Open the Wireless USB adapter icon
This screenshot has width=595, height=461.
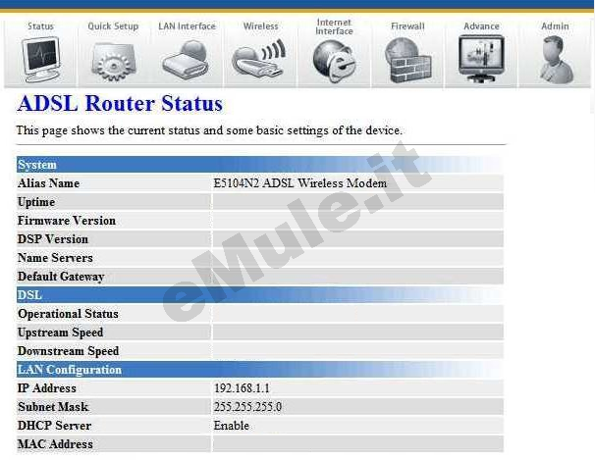pos(259,58)
